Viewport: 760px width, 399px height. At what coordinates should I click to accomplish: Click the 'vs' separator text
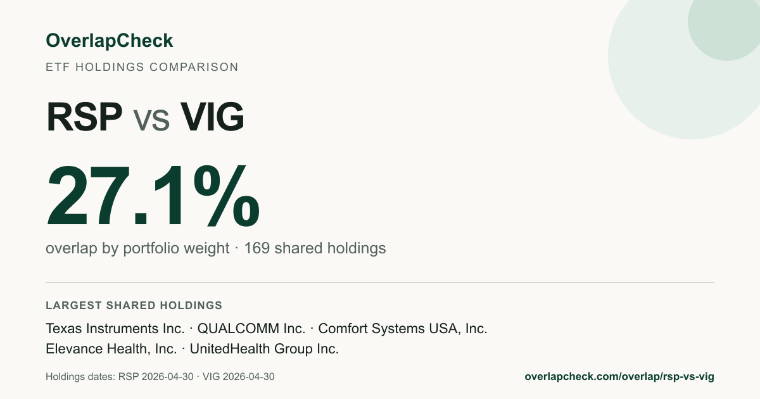(151, 120)
